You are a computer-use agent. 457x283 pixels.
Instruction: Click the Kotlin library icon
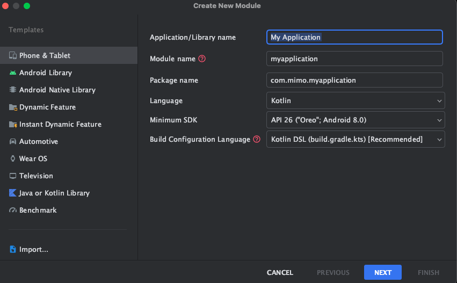pos(13,193)
